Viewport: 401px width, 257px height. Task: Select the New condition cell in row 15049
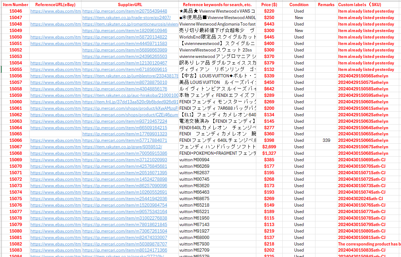click(299, 31)
